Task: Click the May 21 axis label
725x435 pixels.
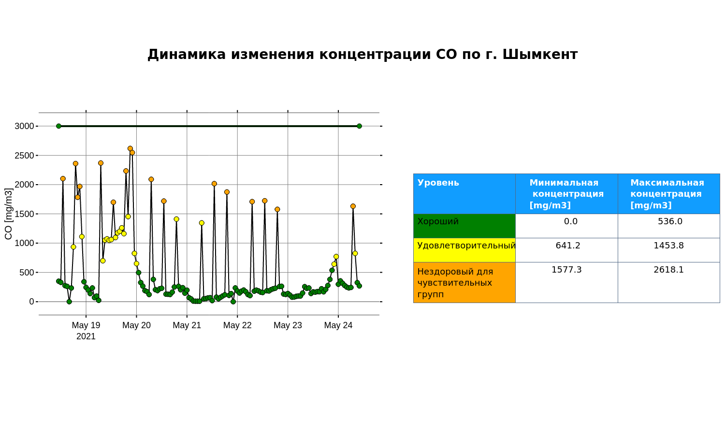Action: tap(187, 325)
